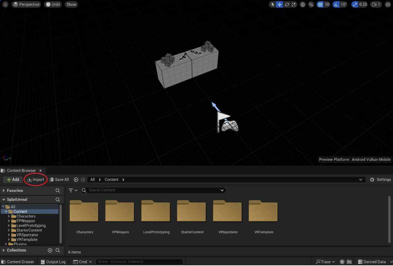This screenshot has height=266, width=393.
Task: Expand the Characters folder in tree
Action: tap(9, 216)
